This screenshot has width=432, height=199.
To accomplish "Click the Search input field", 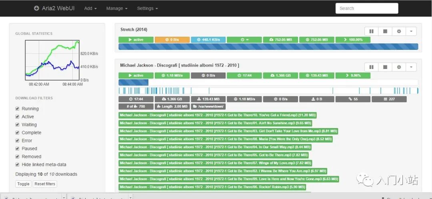I will point(367,8).
